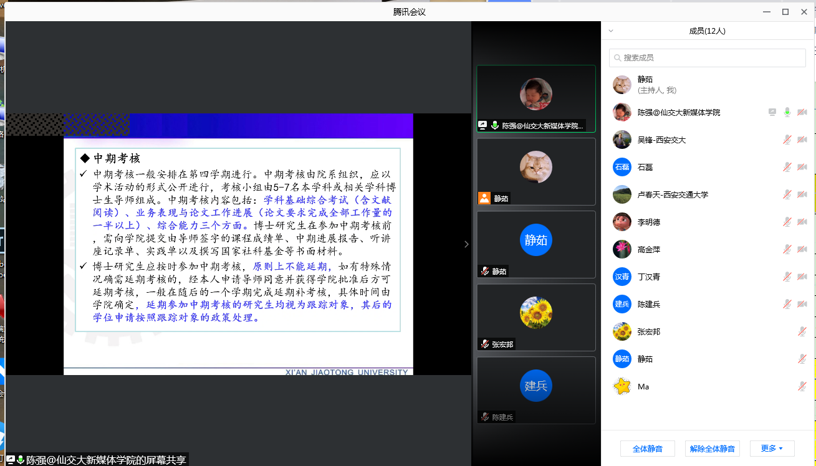This screenshot has width=816, height=466.
Task: Click the orange host icon on 静茹's tile
Action: (x=484, y=198)
